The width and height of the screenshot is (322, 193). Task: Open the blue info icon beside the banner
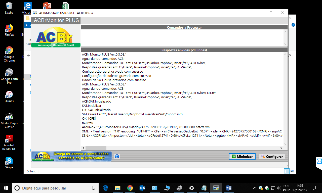pos(117,156)
